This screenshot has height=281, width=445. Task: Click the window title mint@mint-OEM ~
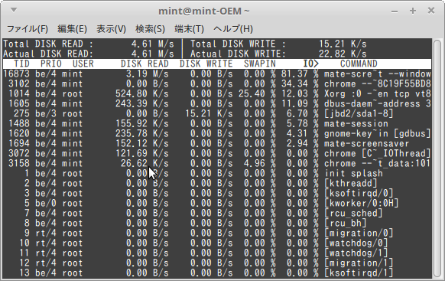(x=204, y=11)
